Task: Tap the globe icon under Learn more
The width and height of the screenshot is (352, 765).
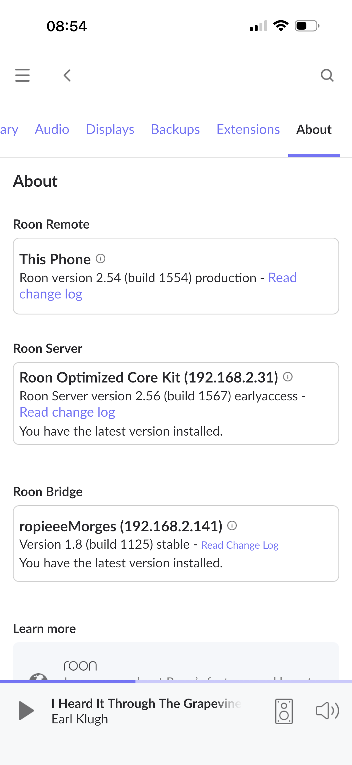Action: click(39, 677)
